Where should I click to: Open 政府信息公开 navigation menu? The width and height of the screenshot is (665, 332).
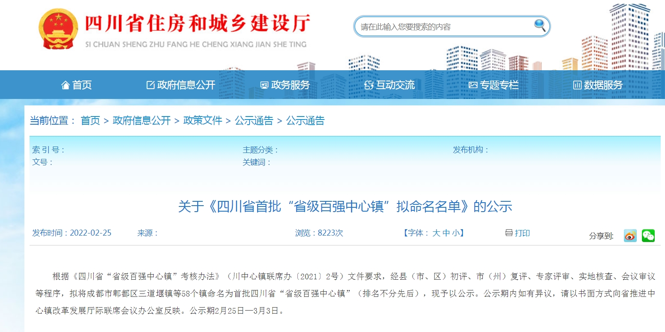click(x=181, y=85)
